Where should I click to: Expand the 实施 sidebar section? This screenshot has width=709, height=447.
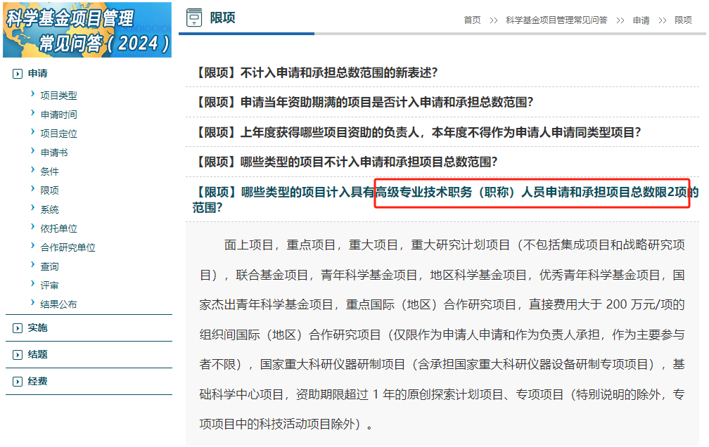click(35, 327)
